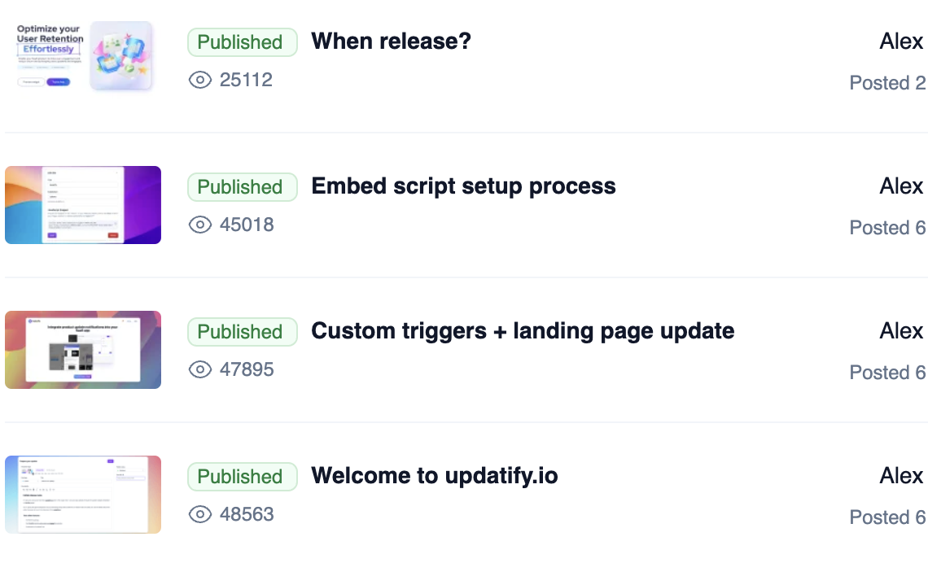This screenshot has width=928, height=563.
Task: Click the Welcome to updatify.io thumbnail
Action: 83,495
